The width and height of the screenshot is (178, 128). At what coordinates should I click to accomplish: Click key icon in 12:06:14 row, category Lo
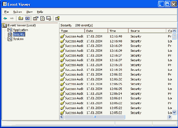coord(62,98)
